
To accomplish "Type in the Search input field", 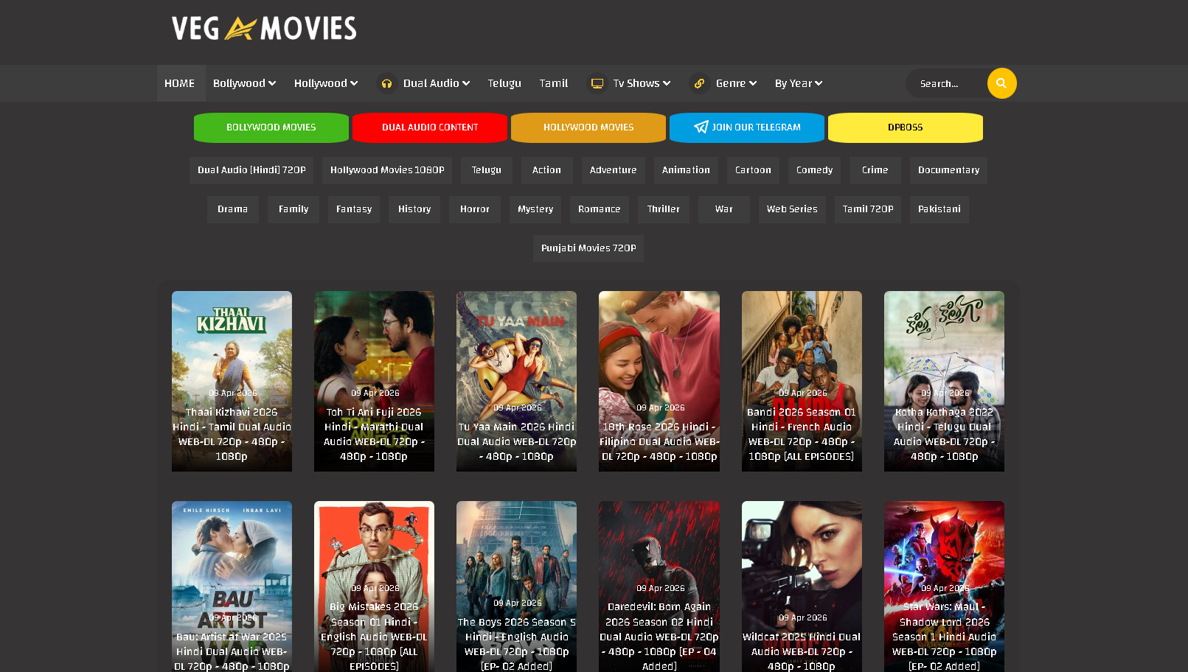I will [947, 84].
